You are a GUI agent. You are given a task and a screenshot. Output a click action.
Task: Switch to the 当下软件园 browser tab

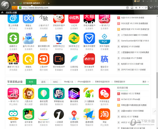pyautogui.click(x=31, y=3)
